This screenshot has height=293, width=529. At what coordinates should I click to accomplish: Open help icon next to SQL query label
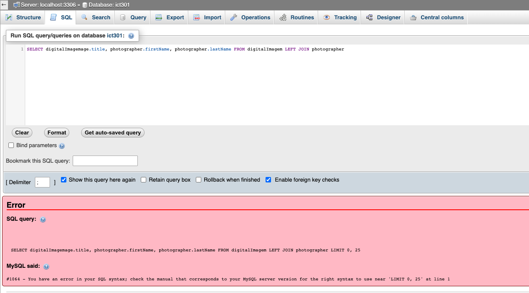[x=43, y=219]
